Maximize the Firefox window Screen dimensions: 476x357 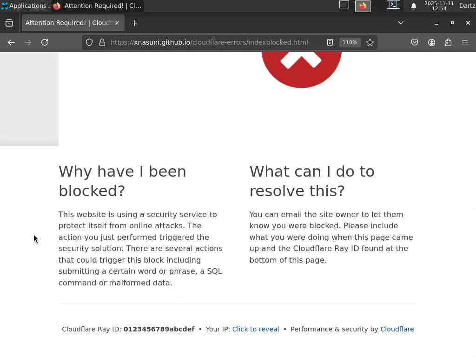pos(452,23)
